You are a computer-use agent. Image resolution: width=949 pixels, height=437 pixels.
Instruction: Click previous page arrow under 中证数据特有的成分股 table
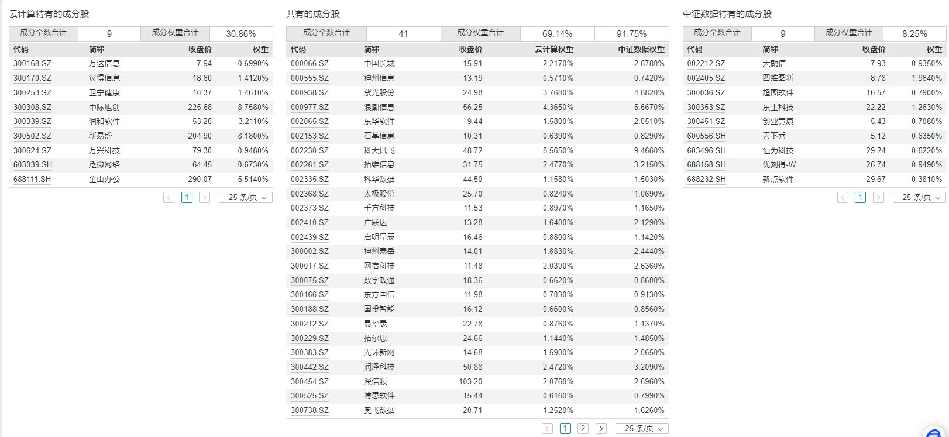(x=843, y=198)
